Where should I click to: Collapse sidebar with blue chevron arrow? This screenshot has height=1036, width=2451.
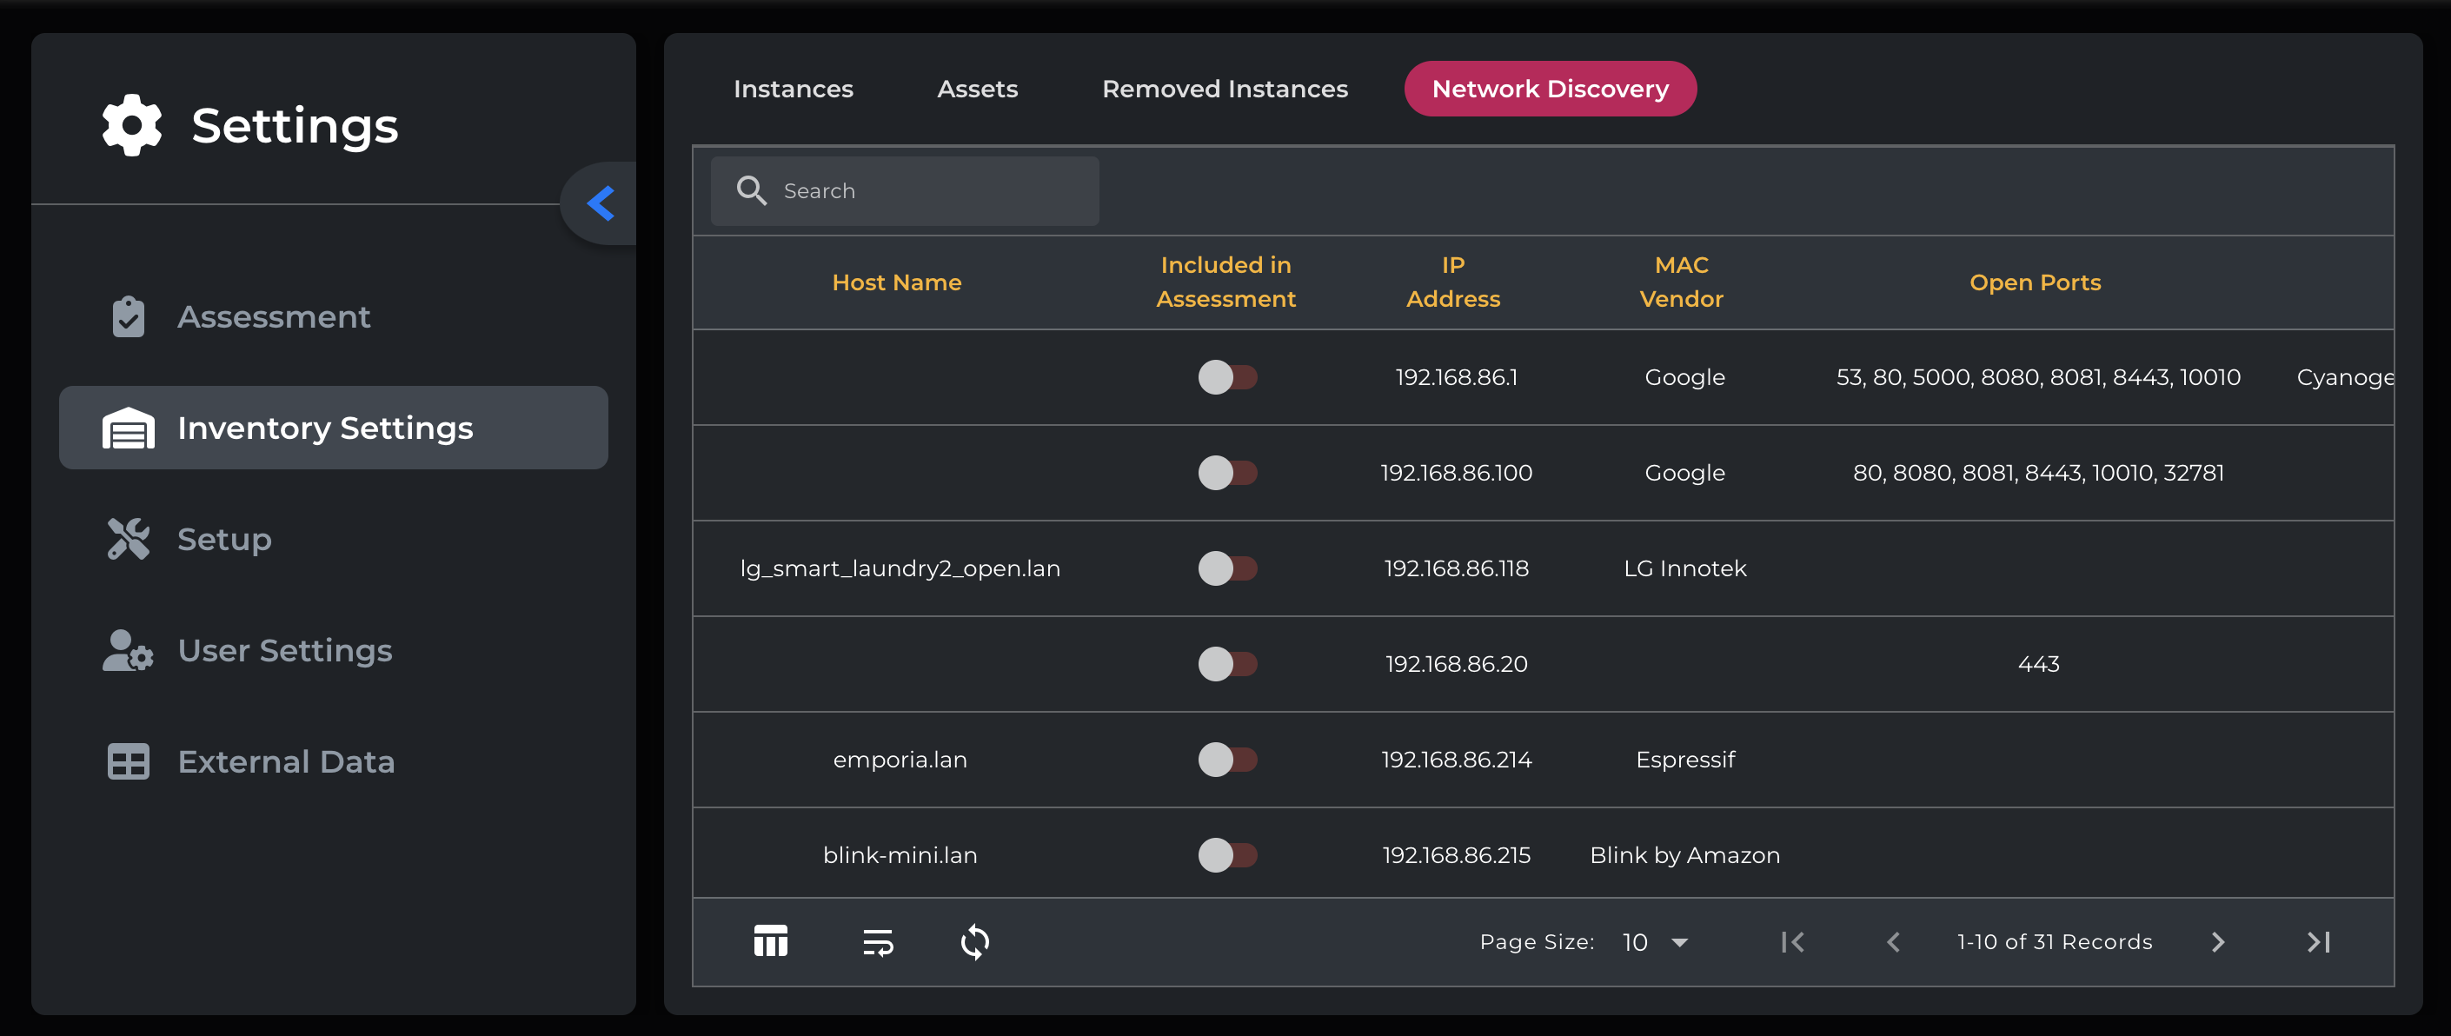(601, 203)
